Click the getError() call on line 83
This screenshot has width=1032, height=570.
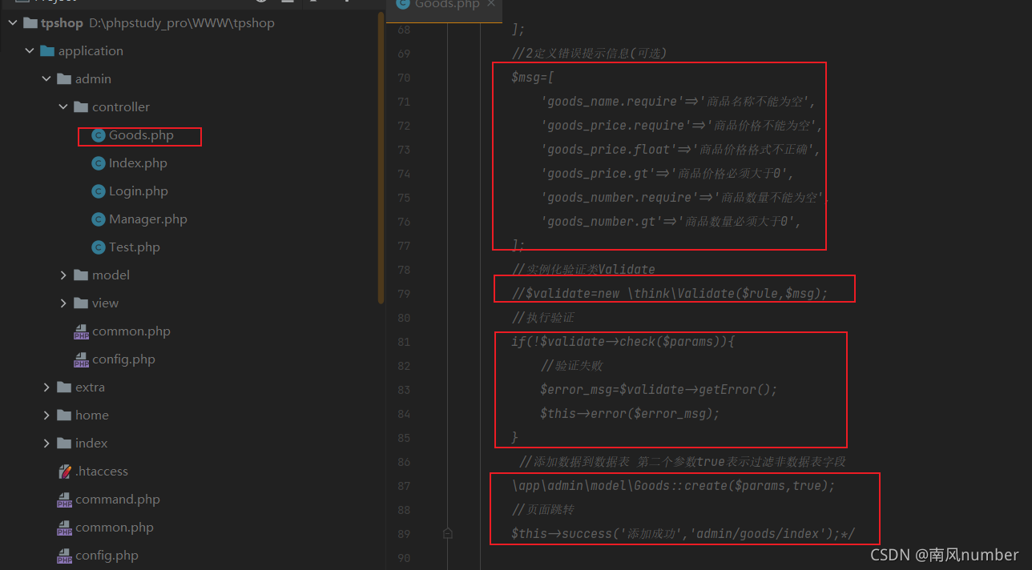point(727,390)
